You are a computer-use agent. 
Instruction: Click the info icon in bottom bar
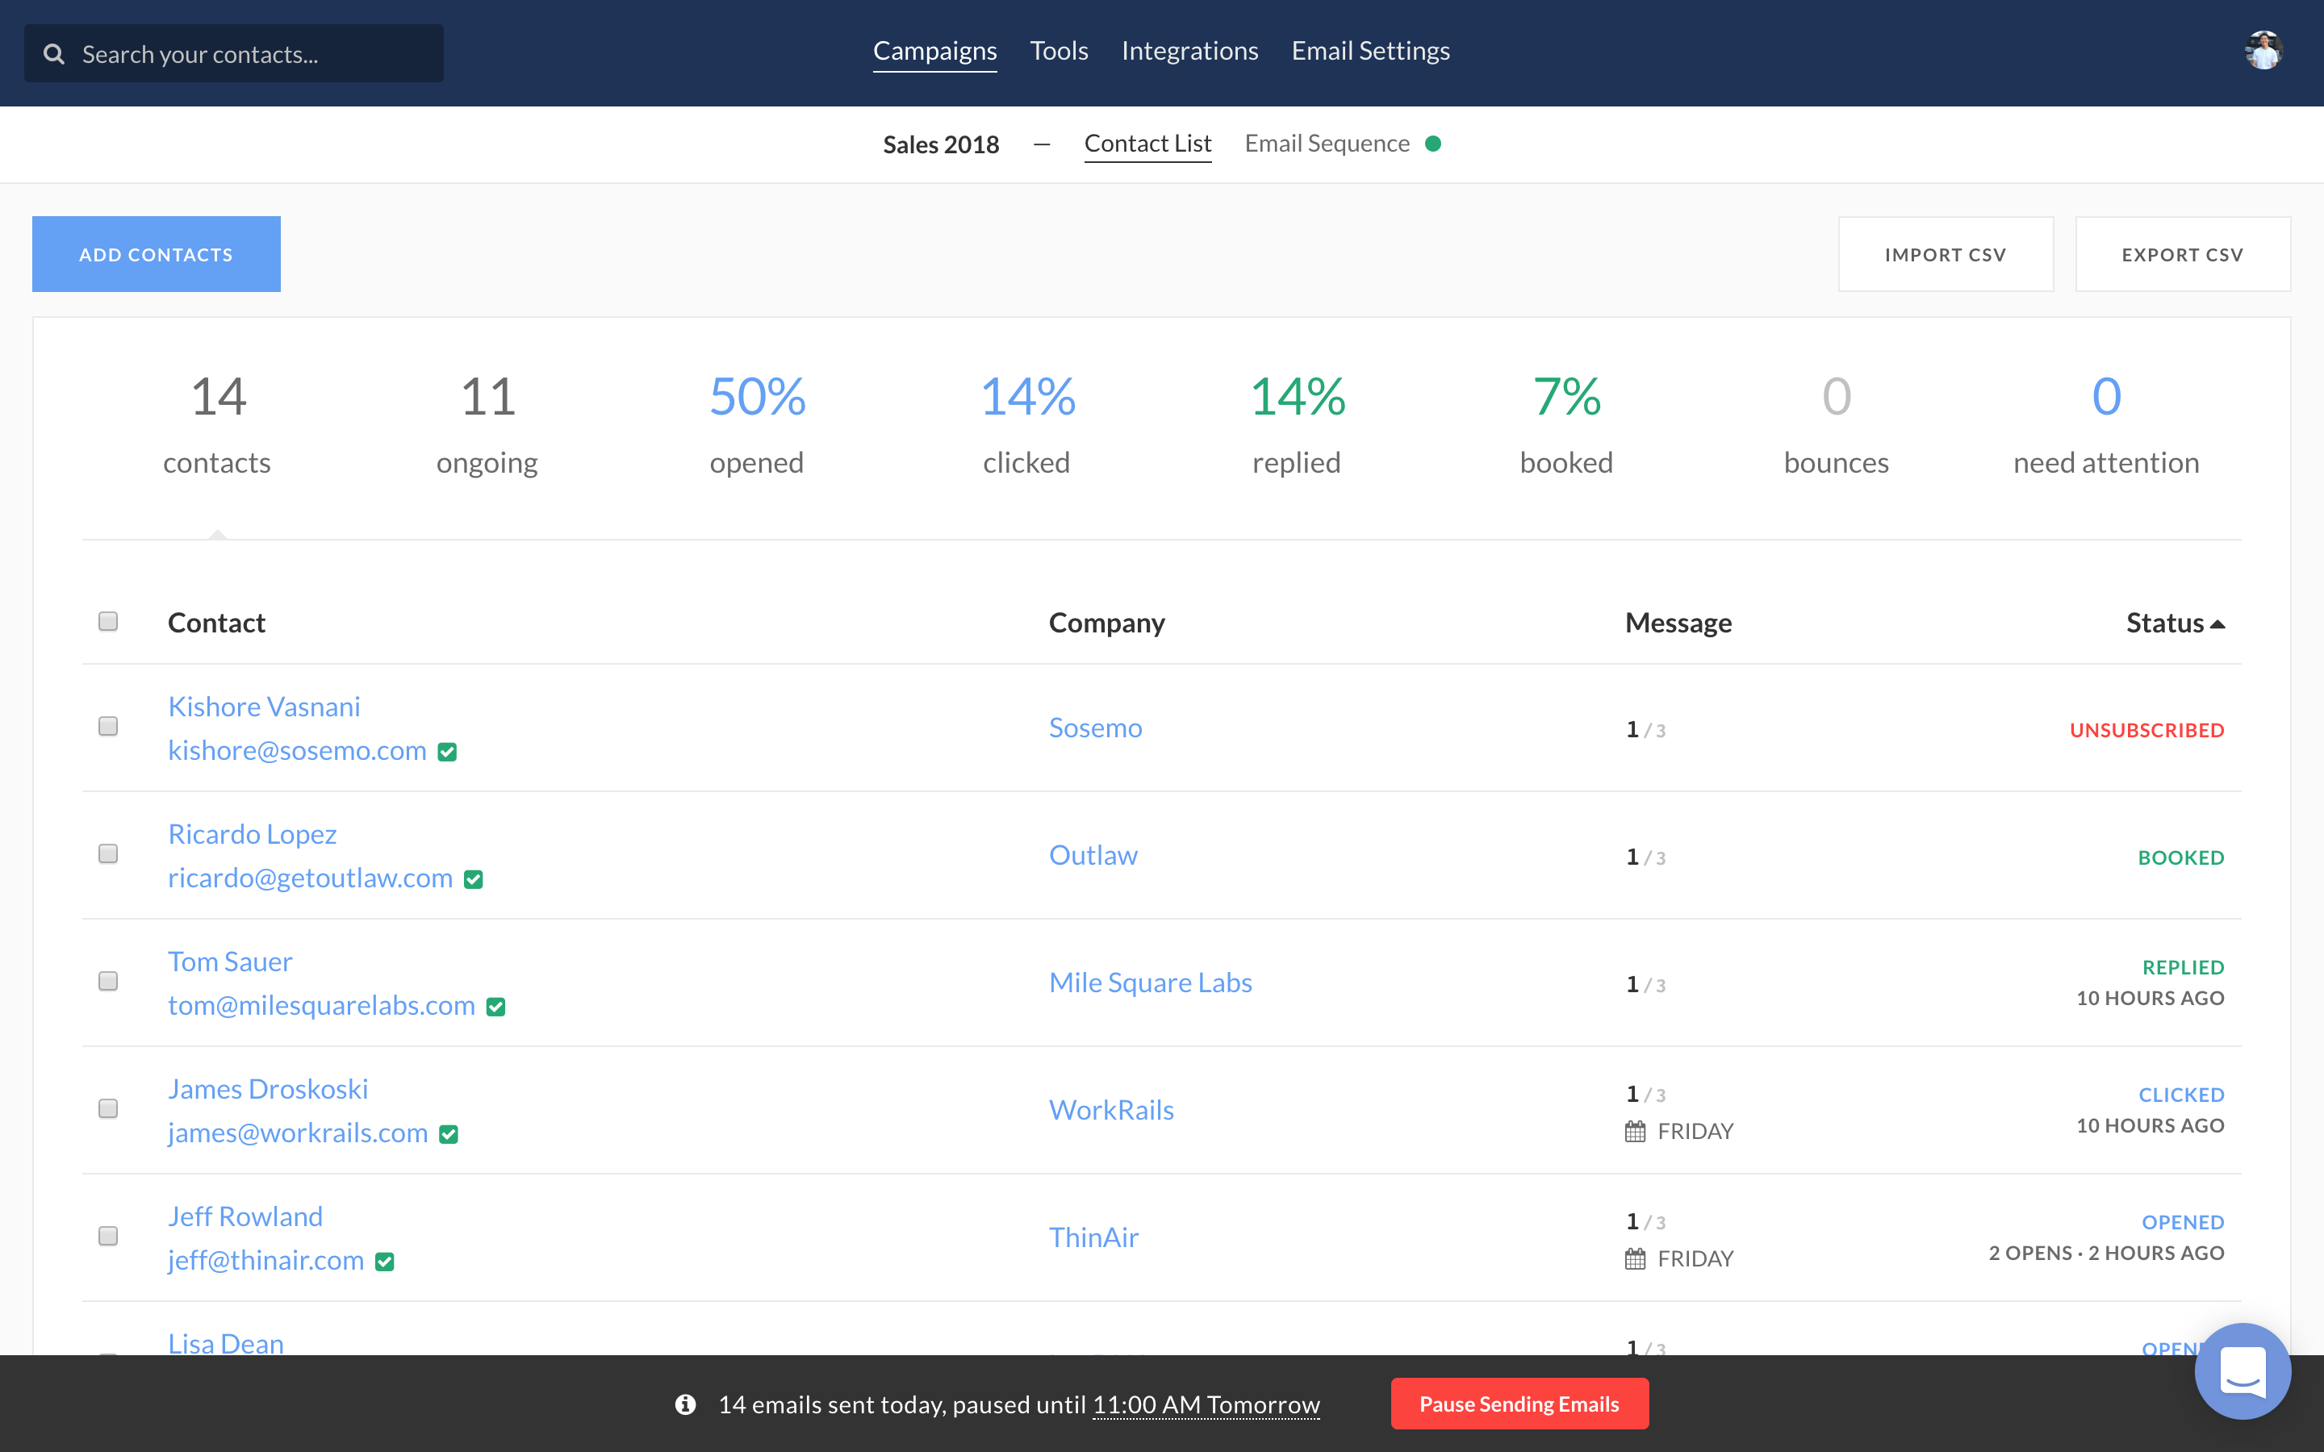685,1404
